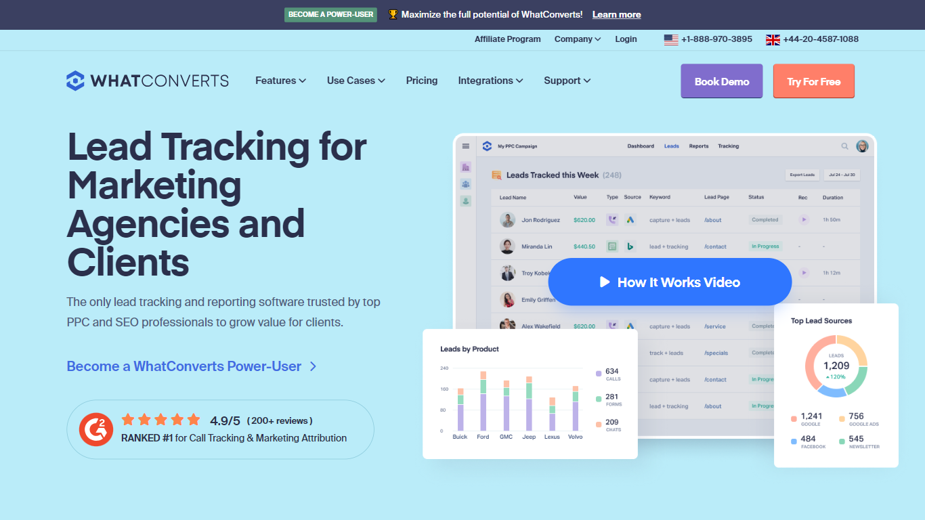Image resolution: width=925 pixels, height=520 pixels.
Task: Click the (200+ reviews) text
Action: 280,420
